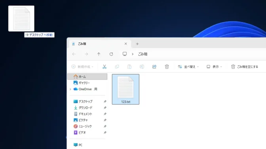Click the pin icon beside ビデオ
266x149 pixels.
pos(105,132)
